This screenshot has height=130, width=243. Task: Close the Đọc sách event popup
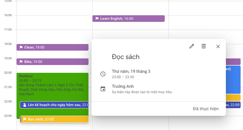[218, 46]
